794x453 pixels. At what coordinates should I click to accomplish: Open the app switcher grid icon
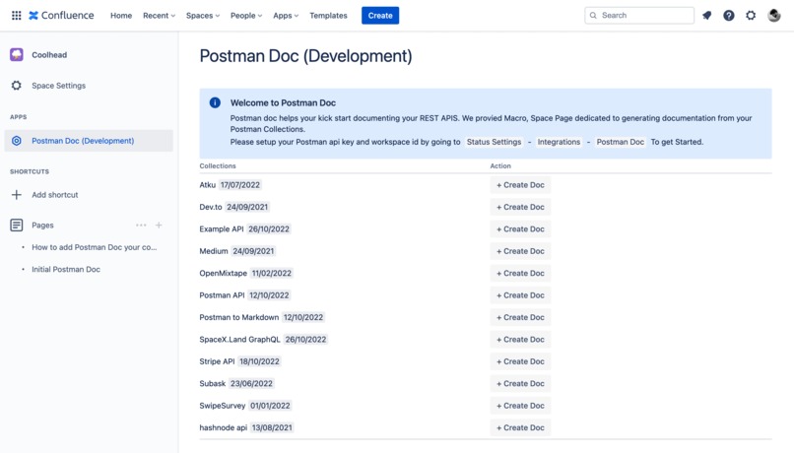click(x=16, y=15)
